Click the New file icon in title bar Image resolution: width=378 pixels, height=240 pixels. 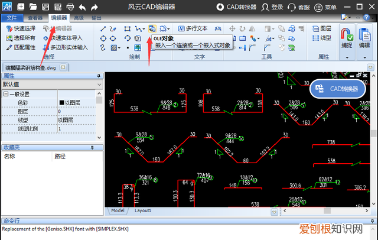[x=21, y=7]
